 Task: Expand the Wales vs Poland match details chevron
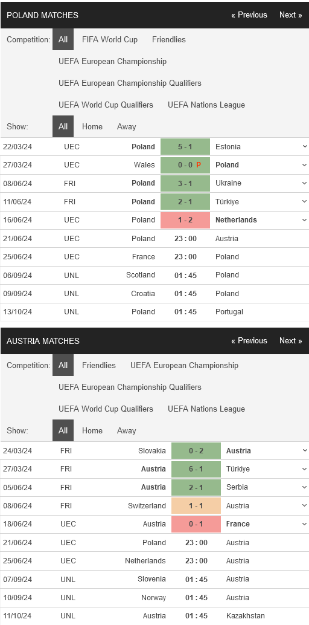[x=305, y=164]
